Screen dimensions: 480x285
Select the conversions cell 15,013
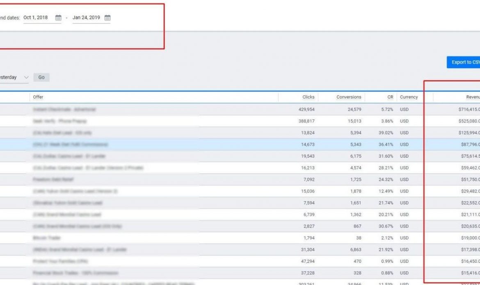(x=354, y=121)
